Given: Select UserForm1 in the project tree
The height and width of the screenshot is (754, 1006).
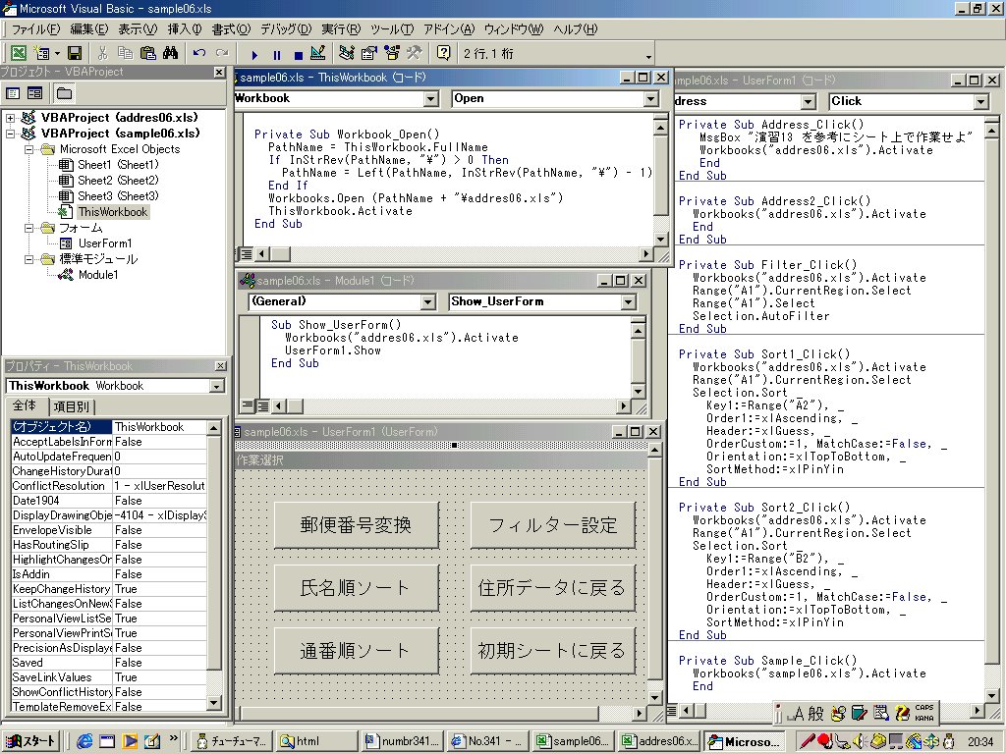Looking at the screenshot, I should [104, 243].
